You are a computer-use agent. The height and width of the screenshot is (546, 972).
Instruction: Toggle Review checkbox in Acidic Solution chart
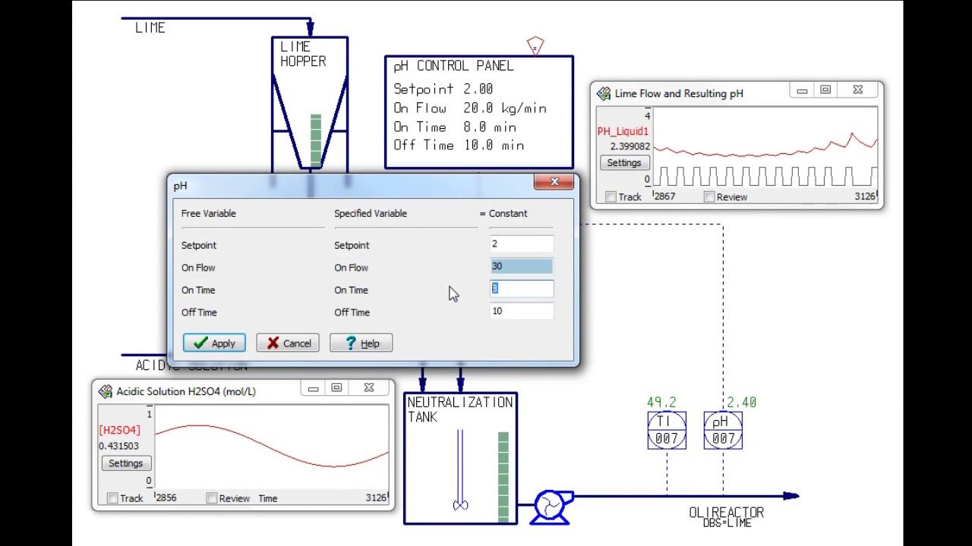point(212,498)
